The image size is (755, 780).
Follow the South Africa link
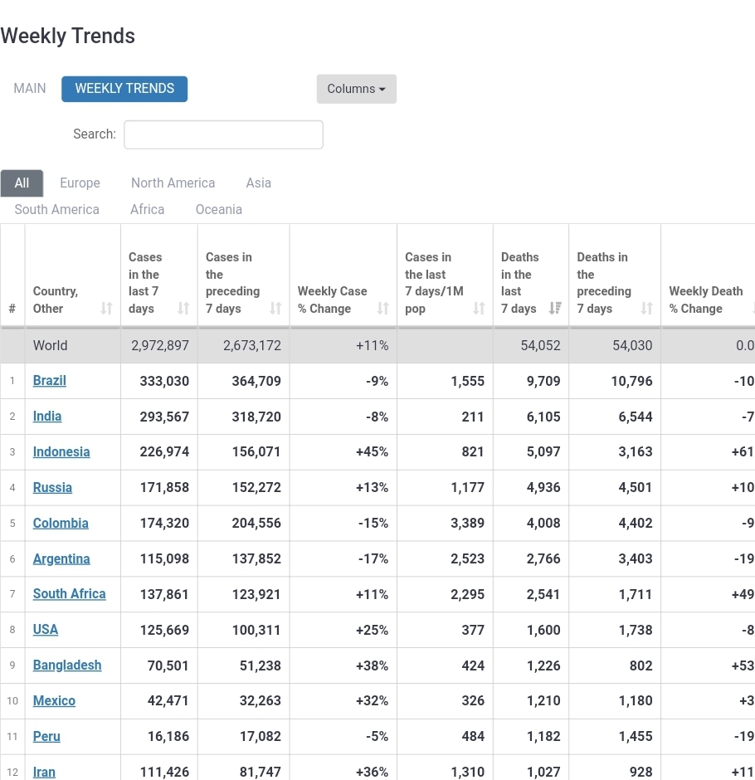pos(70,594)
